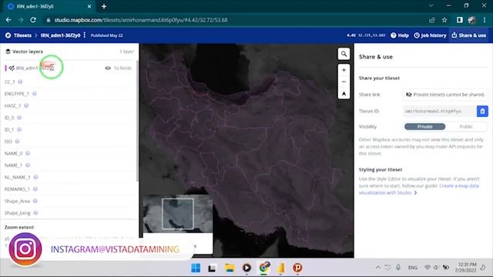
Task: Open 'Create a map data visualization' guide link
Action: (419, 189)
